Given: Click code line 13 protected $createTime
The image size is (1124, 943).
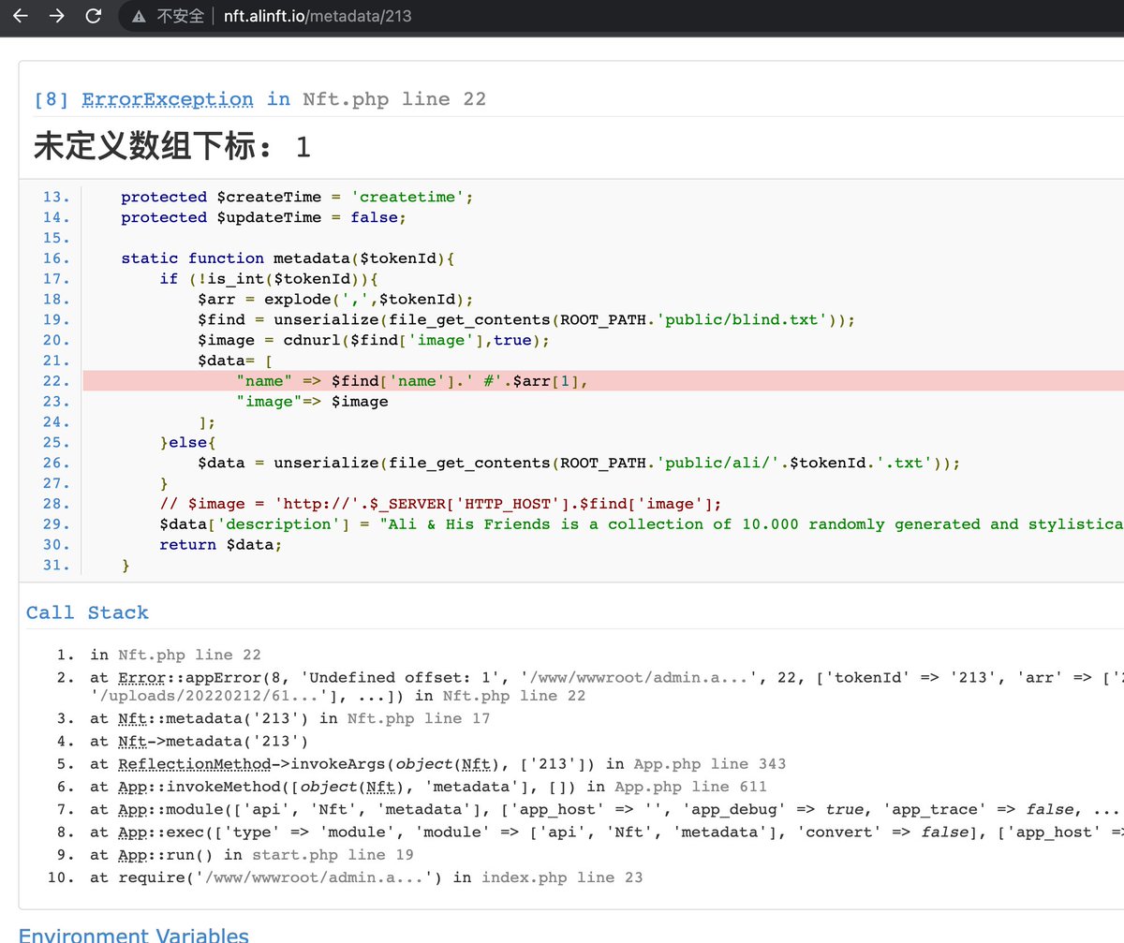Looking at the screenshot, I should pyautogui.click(x=298, y=197).
